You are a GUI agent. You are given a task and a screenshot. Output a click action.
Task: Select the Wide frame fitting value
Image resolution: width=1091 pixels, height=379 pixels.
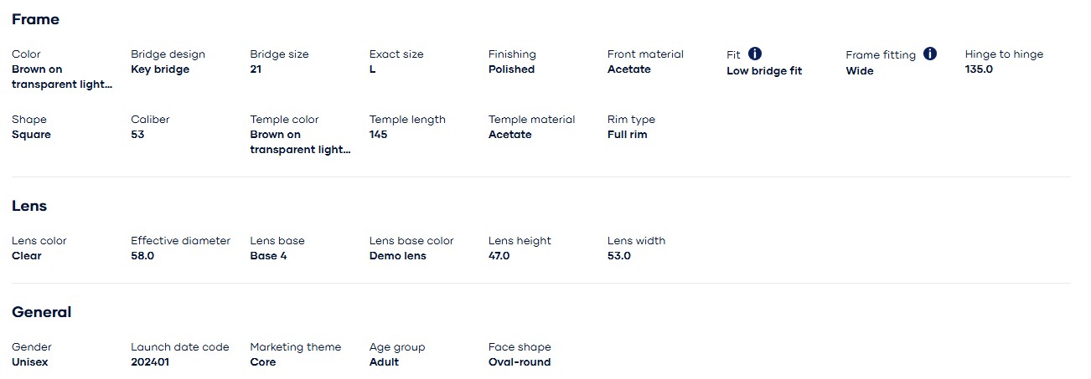click(x=860, y=71)
